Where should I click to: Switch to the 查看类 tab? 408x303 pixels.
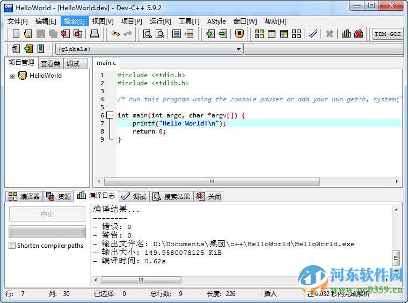(x=50, y=64)
